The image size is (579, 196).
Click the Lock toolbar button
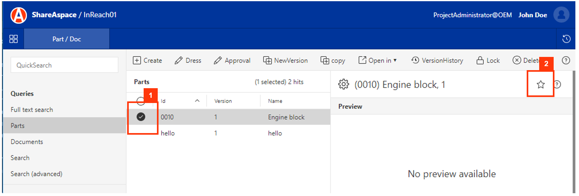point(488,61)
